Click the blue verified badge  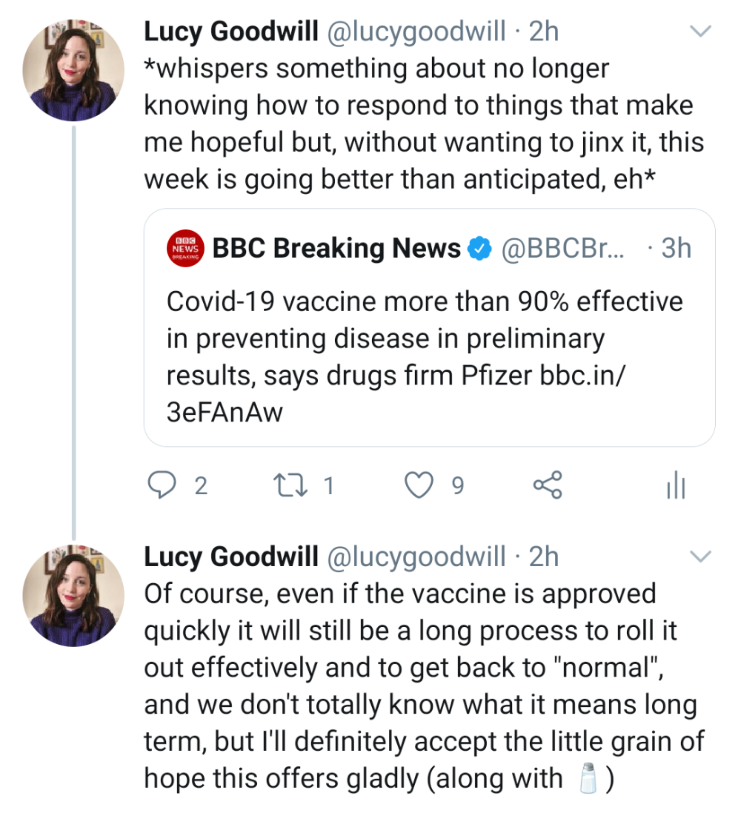pyautogui.click(x=480, y=248)
